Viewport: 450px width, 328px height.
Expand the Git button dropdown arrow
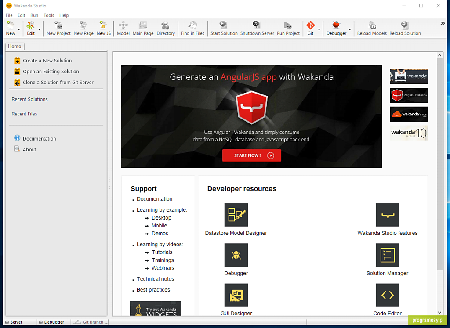point(319,29)
